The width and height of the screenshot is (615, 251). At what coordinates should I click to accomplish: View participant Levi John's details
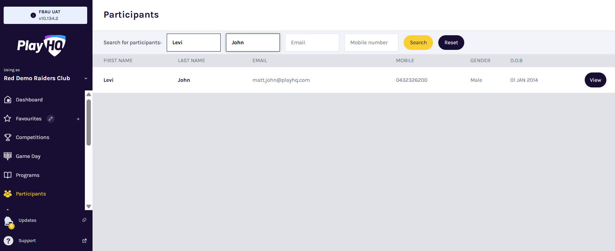tap(595, 80)
